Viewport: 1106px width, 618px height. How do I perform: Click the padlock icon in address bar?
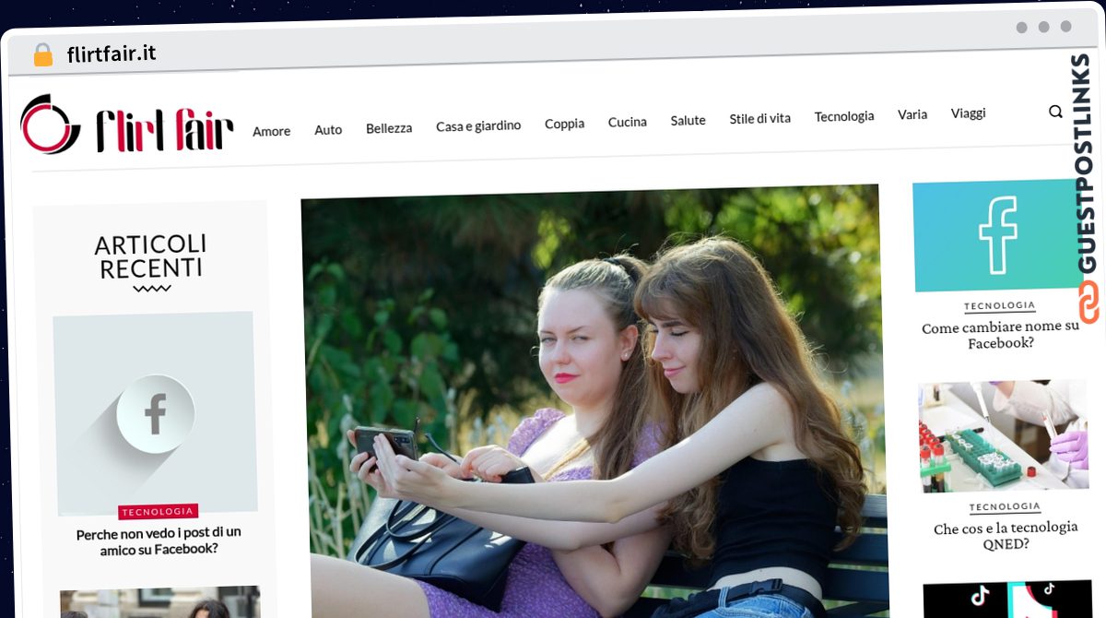43,55
